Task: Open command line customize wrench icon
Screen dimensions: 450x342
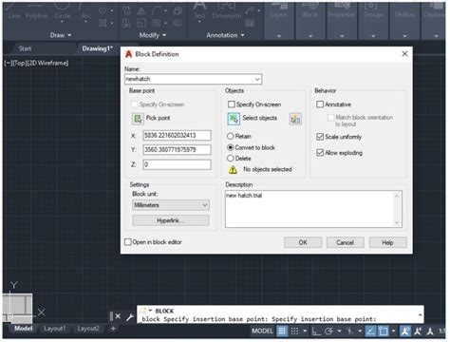Action: [129, 316]
